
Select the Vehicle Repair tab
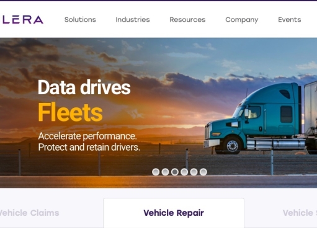174,213
